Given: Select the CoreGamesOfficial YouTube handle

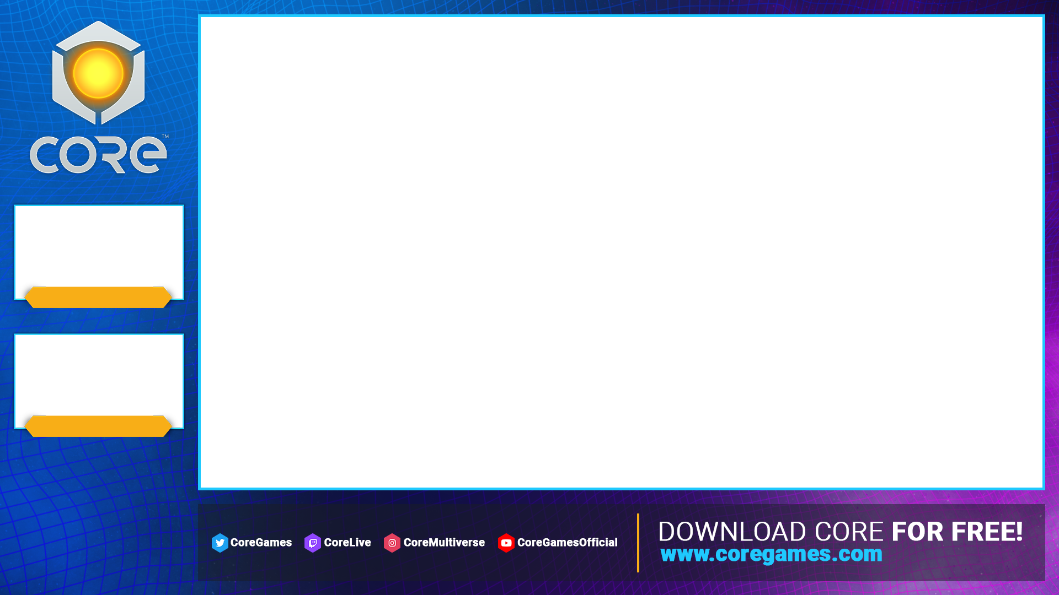Looking at the screenshot, I should (x=568, y=543).
